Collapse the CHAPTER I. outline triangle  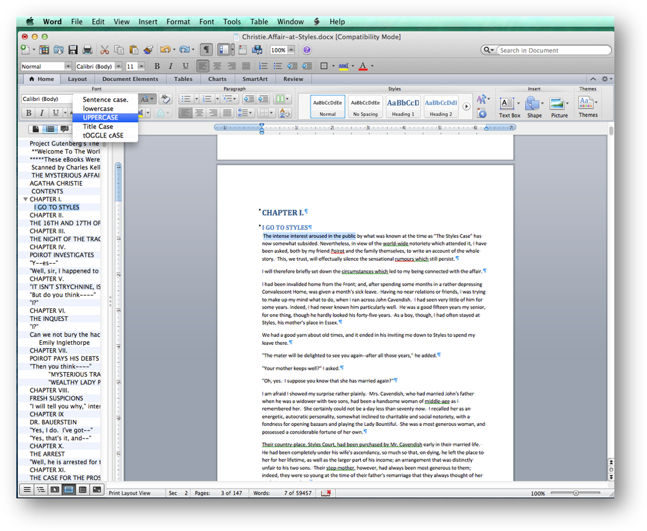click(26, 199)
